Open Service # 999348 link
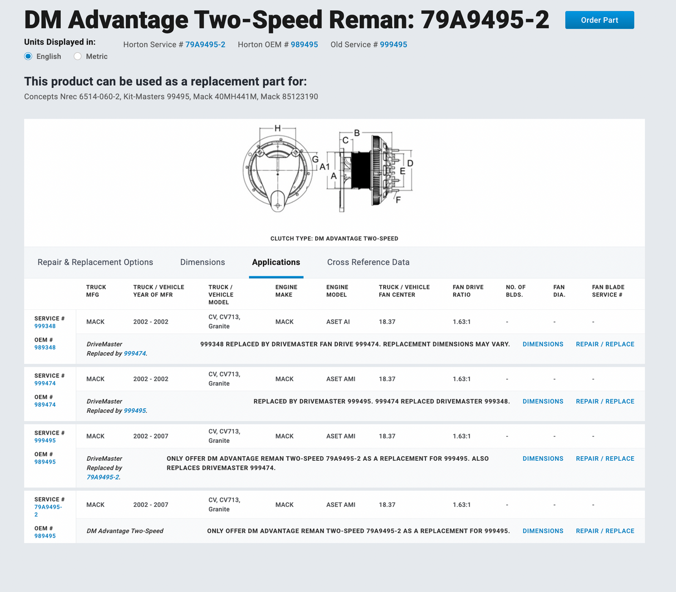 click(x=45, y=326)
